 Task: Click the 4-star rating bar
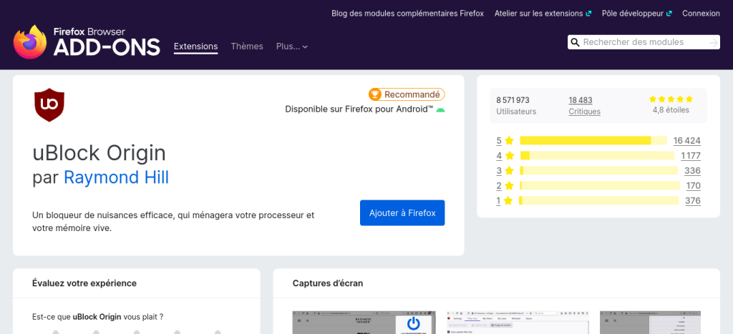tap(598, 156)
